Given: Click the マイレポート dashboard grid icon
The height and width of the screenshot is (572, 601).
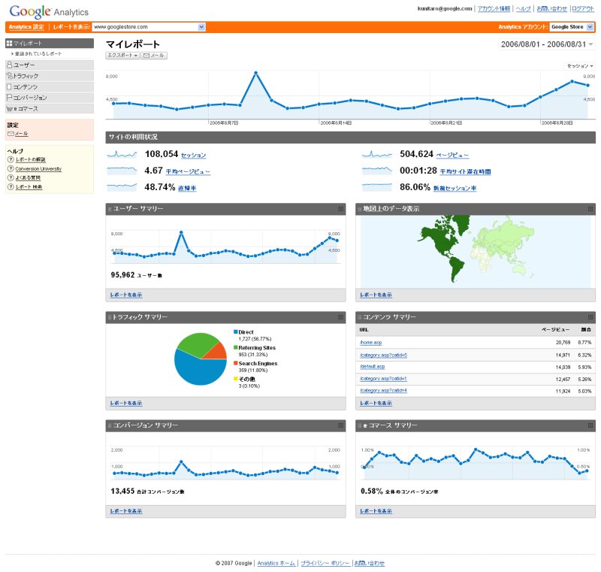Looking at the screenshot, I should [9, 44].
